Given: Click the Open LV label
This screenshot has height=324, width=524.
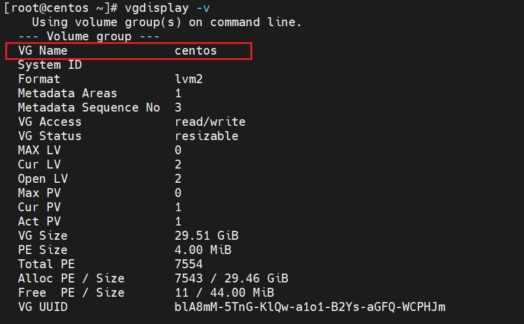Looking at the screenshot, I should [x=39, y=179].
